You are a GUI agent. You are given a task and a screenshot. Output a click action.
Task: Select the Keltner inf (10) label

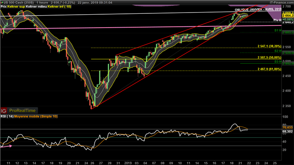[59, 6]
